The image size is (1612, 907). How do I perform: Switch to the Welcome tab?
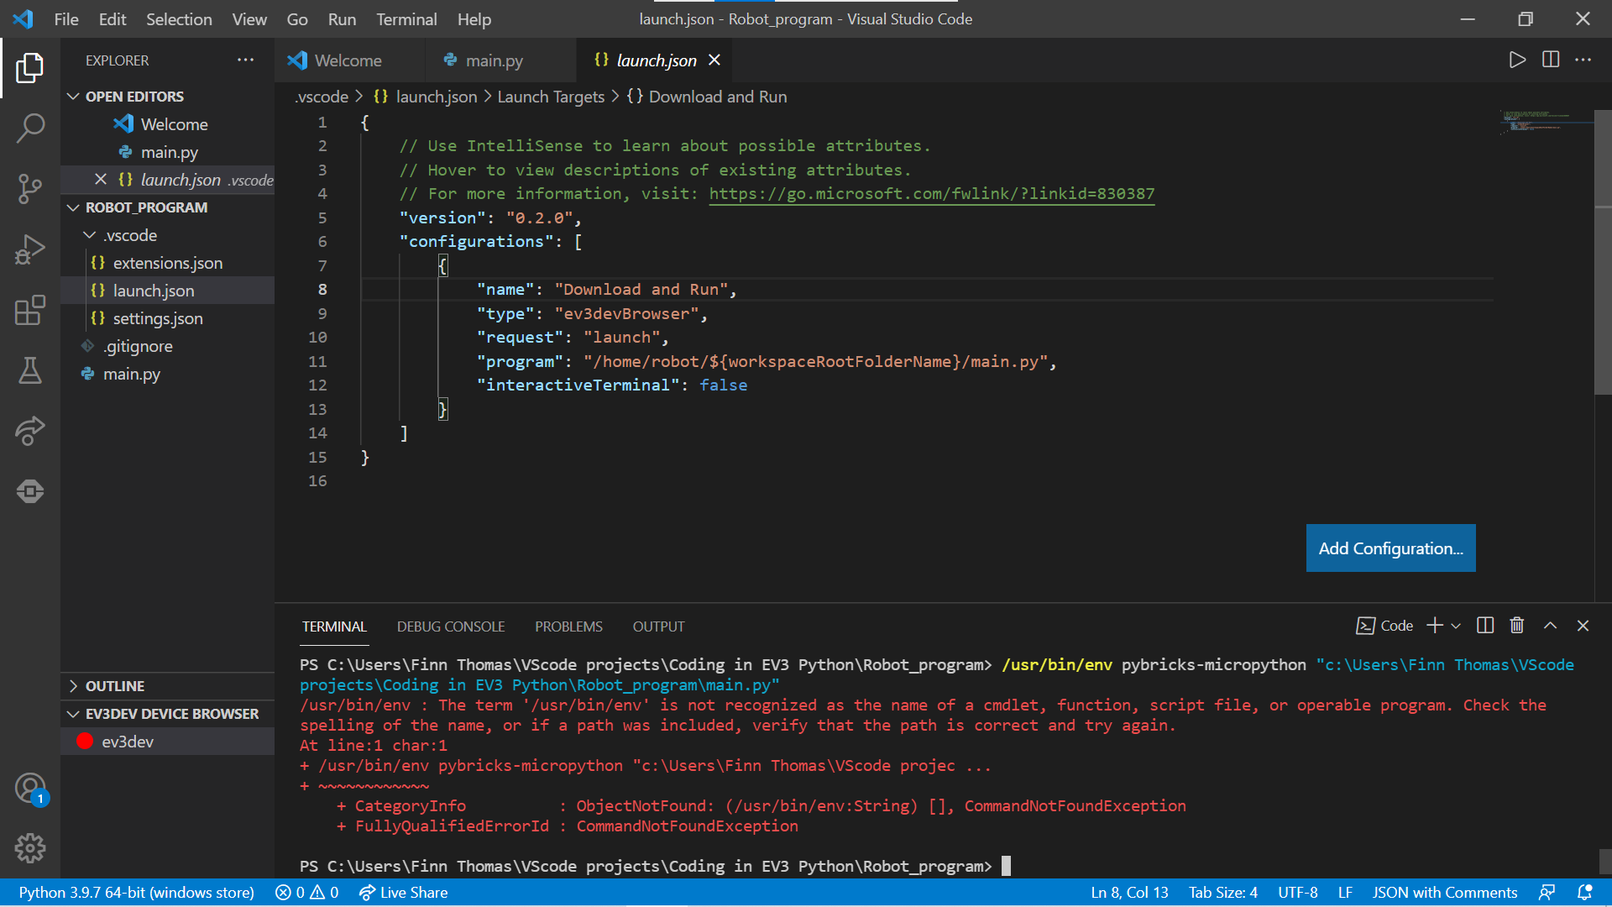point(348,60)
